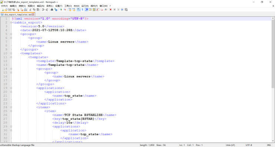Image resolution: width=275 pixels, height=147 pixels.
Task: Collapse the item node on line 25
Action: pyautogui.click(x=11, y=111)
